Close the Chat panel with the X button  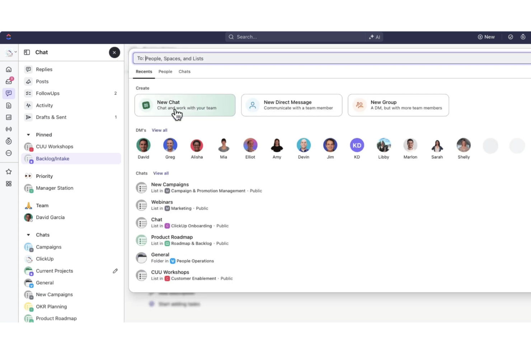point(114,52)
